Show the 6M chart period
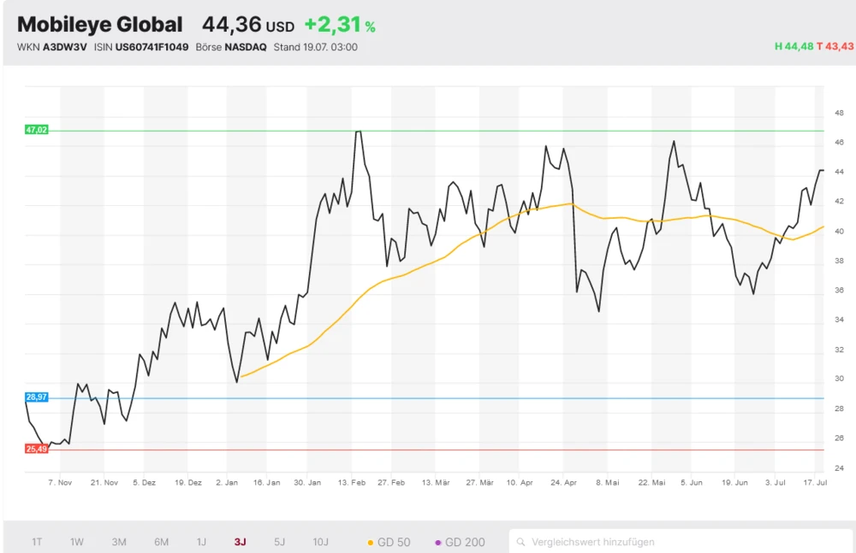 pyautogui.click(x=161, y=542)
